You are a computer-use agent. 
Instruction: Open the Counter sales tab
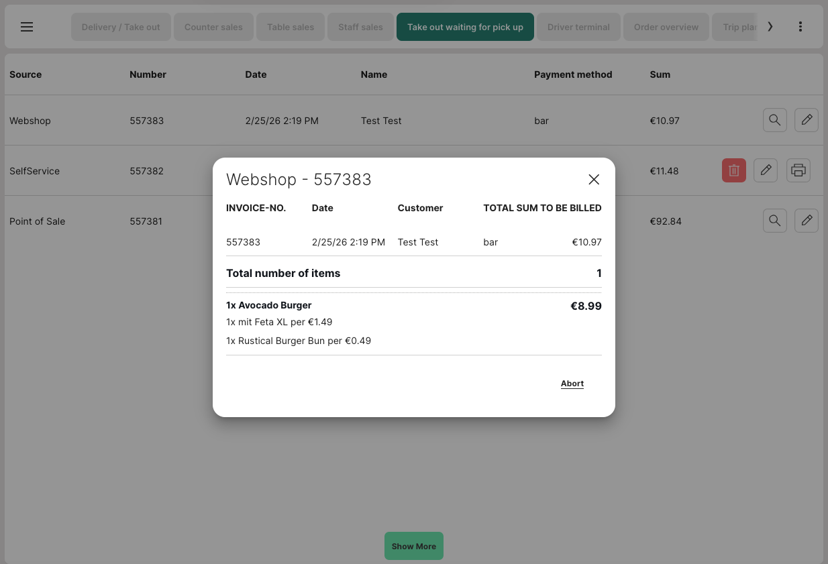[x=213, y=27]
